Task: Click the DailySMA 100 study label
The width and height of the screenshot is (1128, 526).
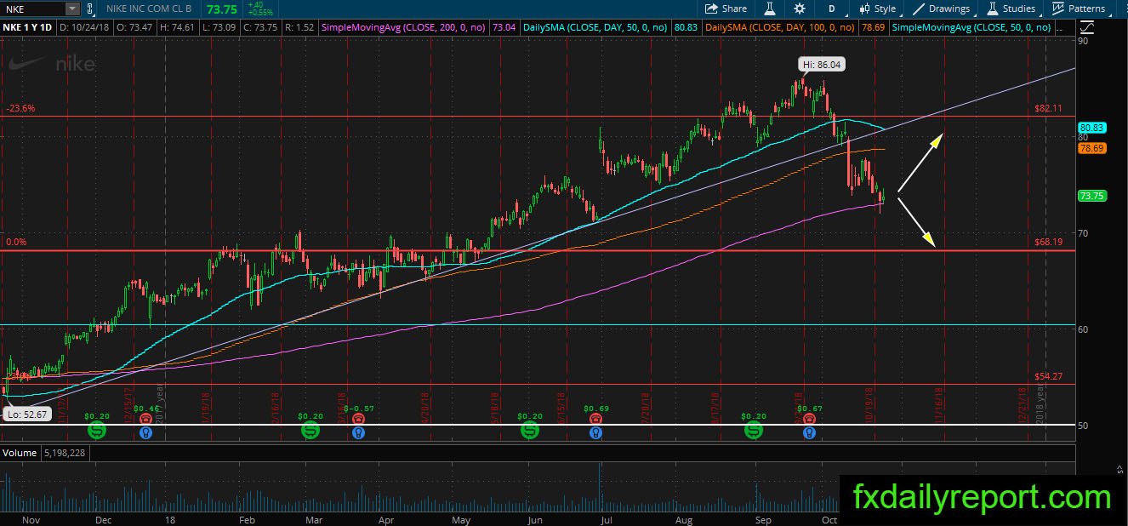Action: 780,27
